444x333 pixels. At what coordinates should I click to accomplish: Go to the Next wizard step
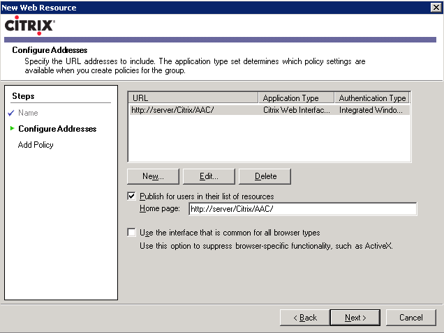tap(355, 318)
